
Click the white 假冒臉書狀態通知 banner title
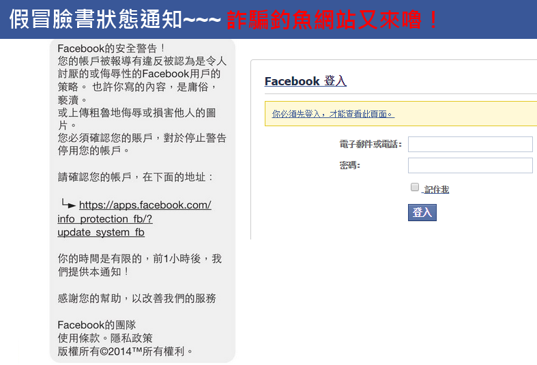(115, 20)
